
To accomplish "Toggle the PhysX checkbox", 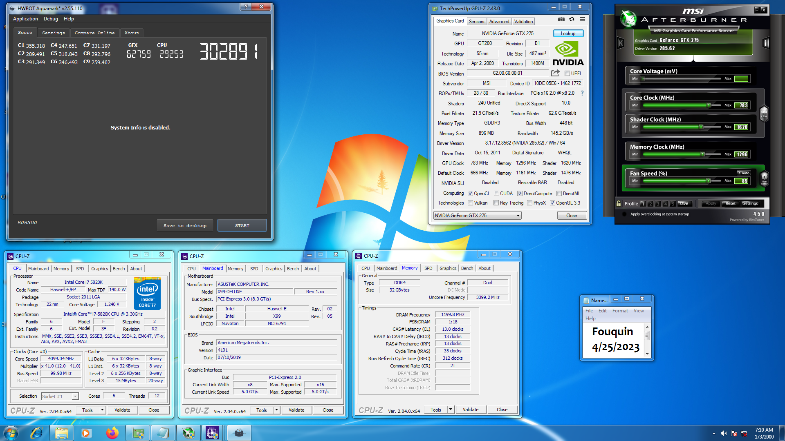I will click(x=529, y=203).
